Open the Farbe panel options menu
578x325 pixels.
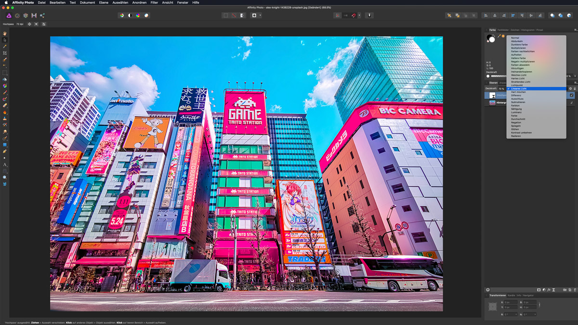click(575, 30)
